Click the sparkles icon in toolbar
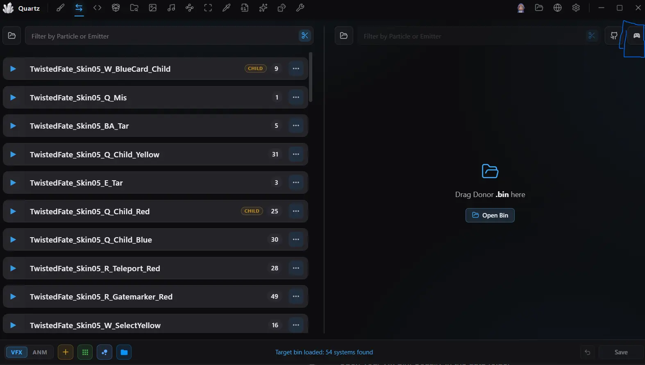This screenshot has height=365, width=645. point(263,8)
